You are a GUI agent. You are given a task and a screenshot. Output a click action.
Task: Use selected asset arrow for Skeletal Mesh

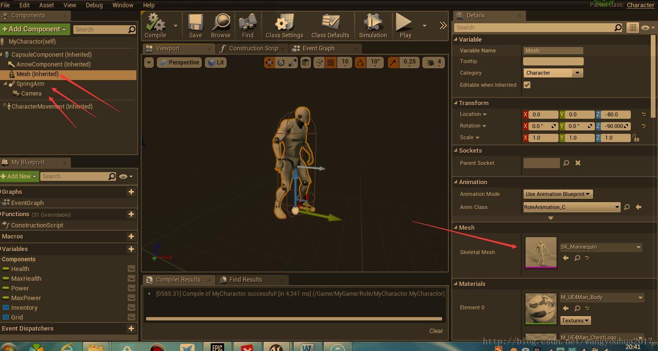pos(566,258)
